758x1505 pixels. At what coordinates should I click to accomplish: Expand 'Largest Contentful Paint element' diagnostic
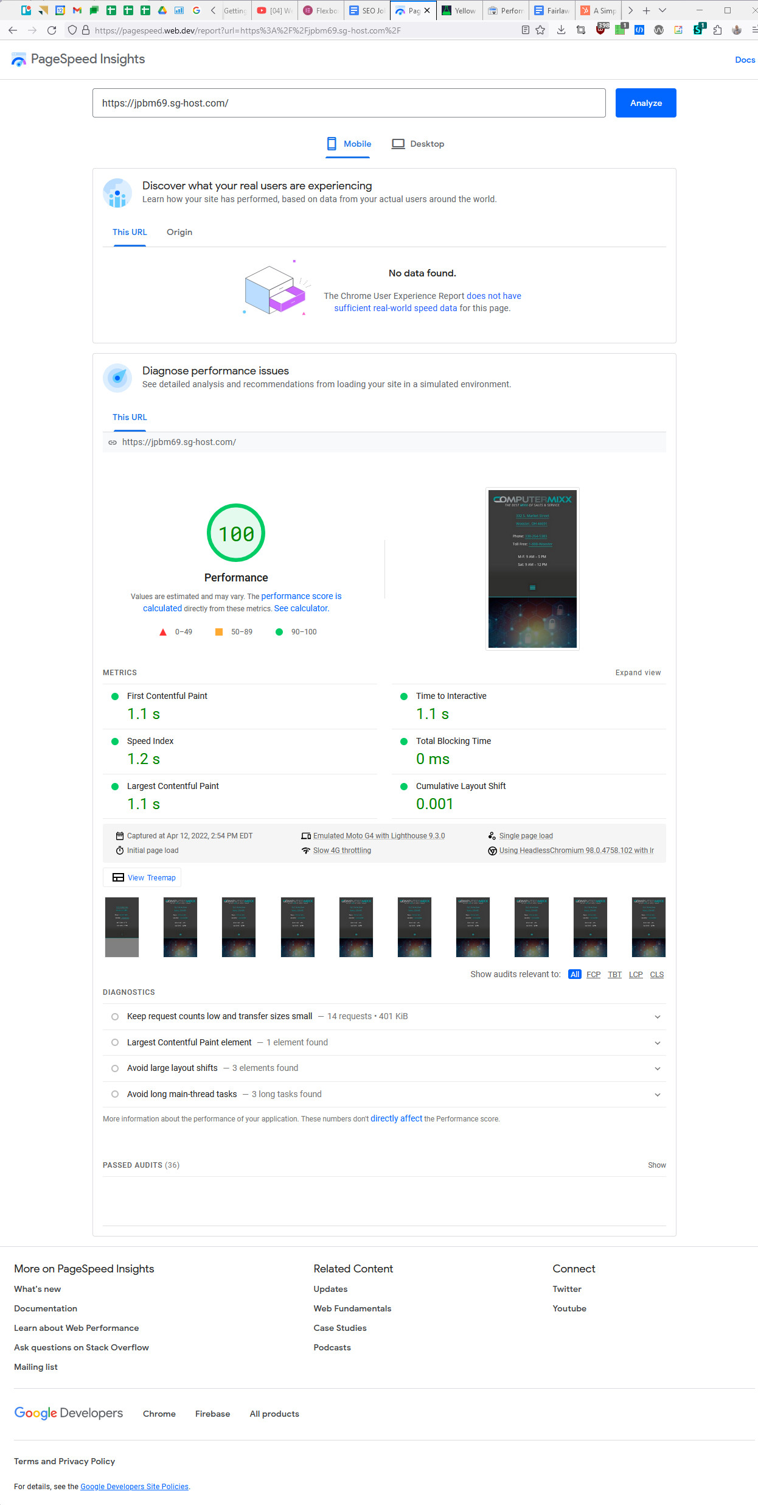pos(384,1042)
